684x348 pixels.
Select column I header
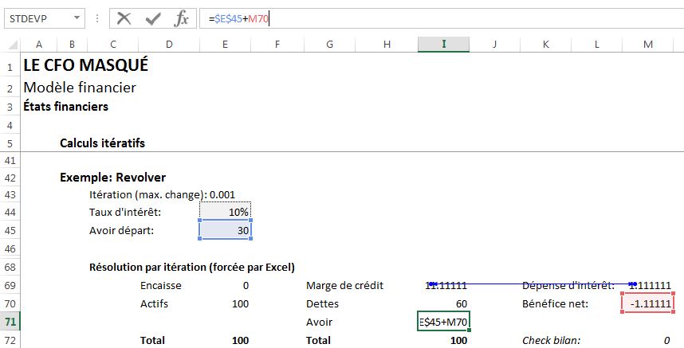[443, 44]
